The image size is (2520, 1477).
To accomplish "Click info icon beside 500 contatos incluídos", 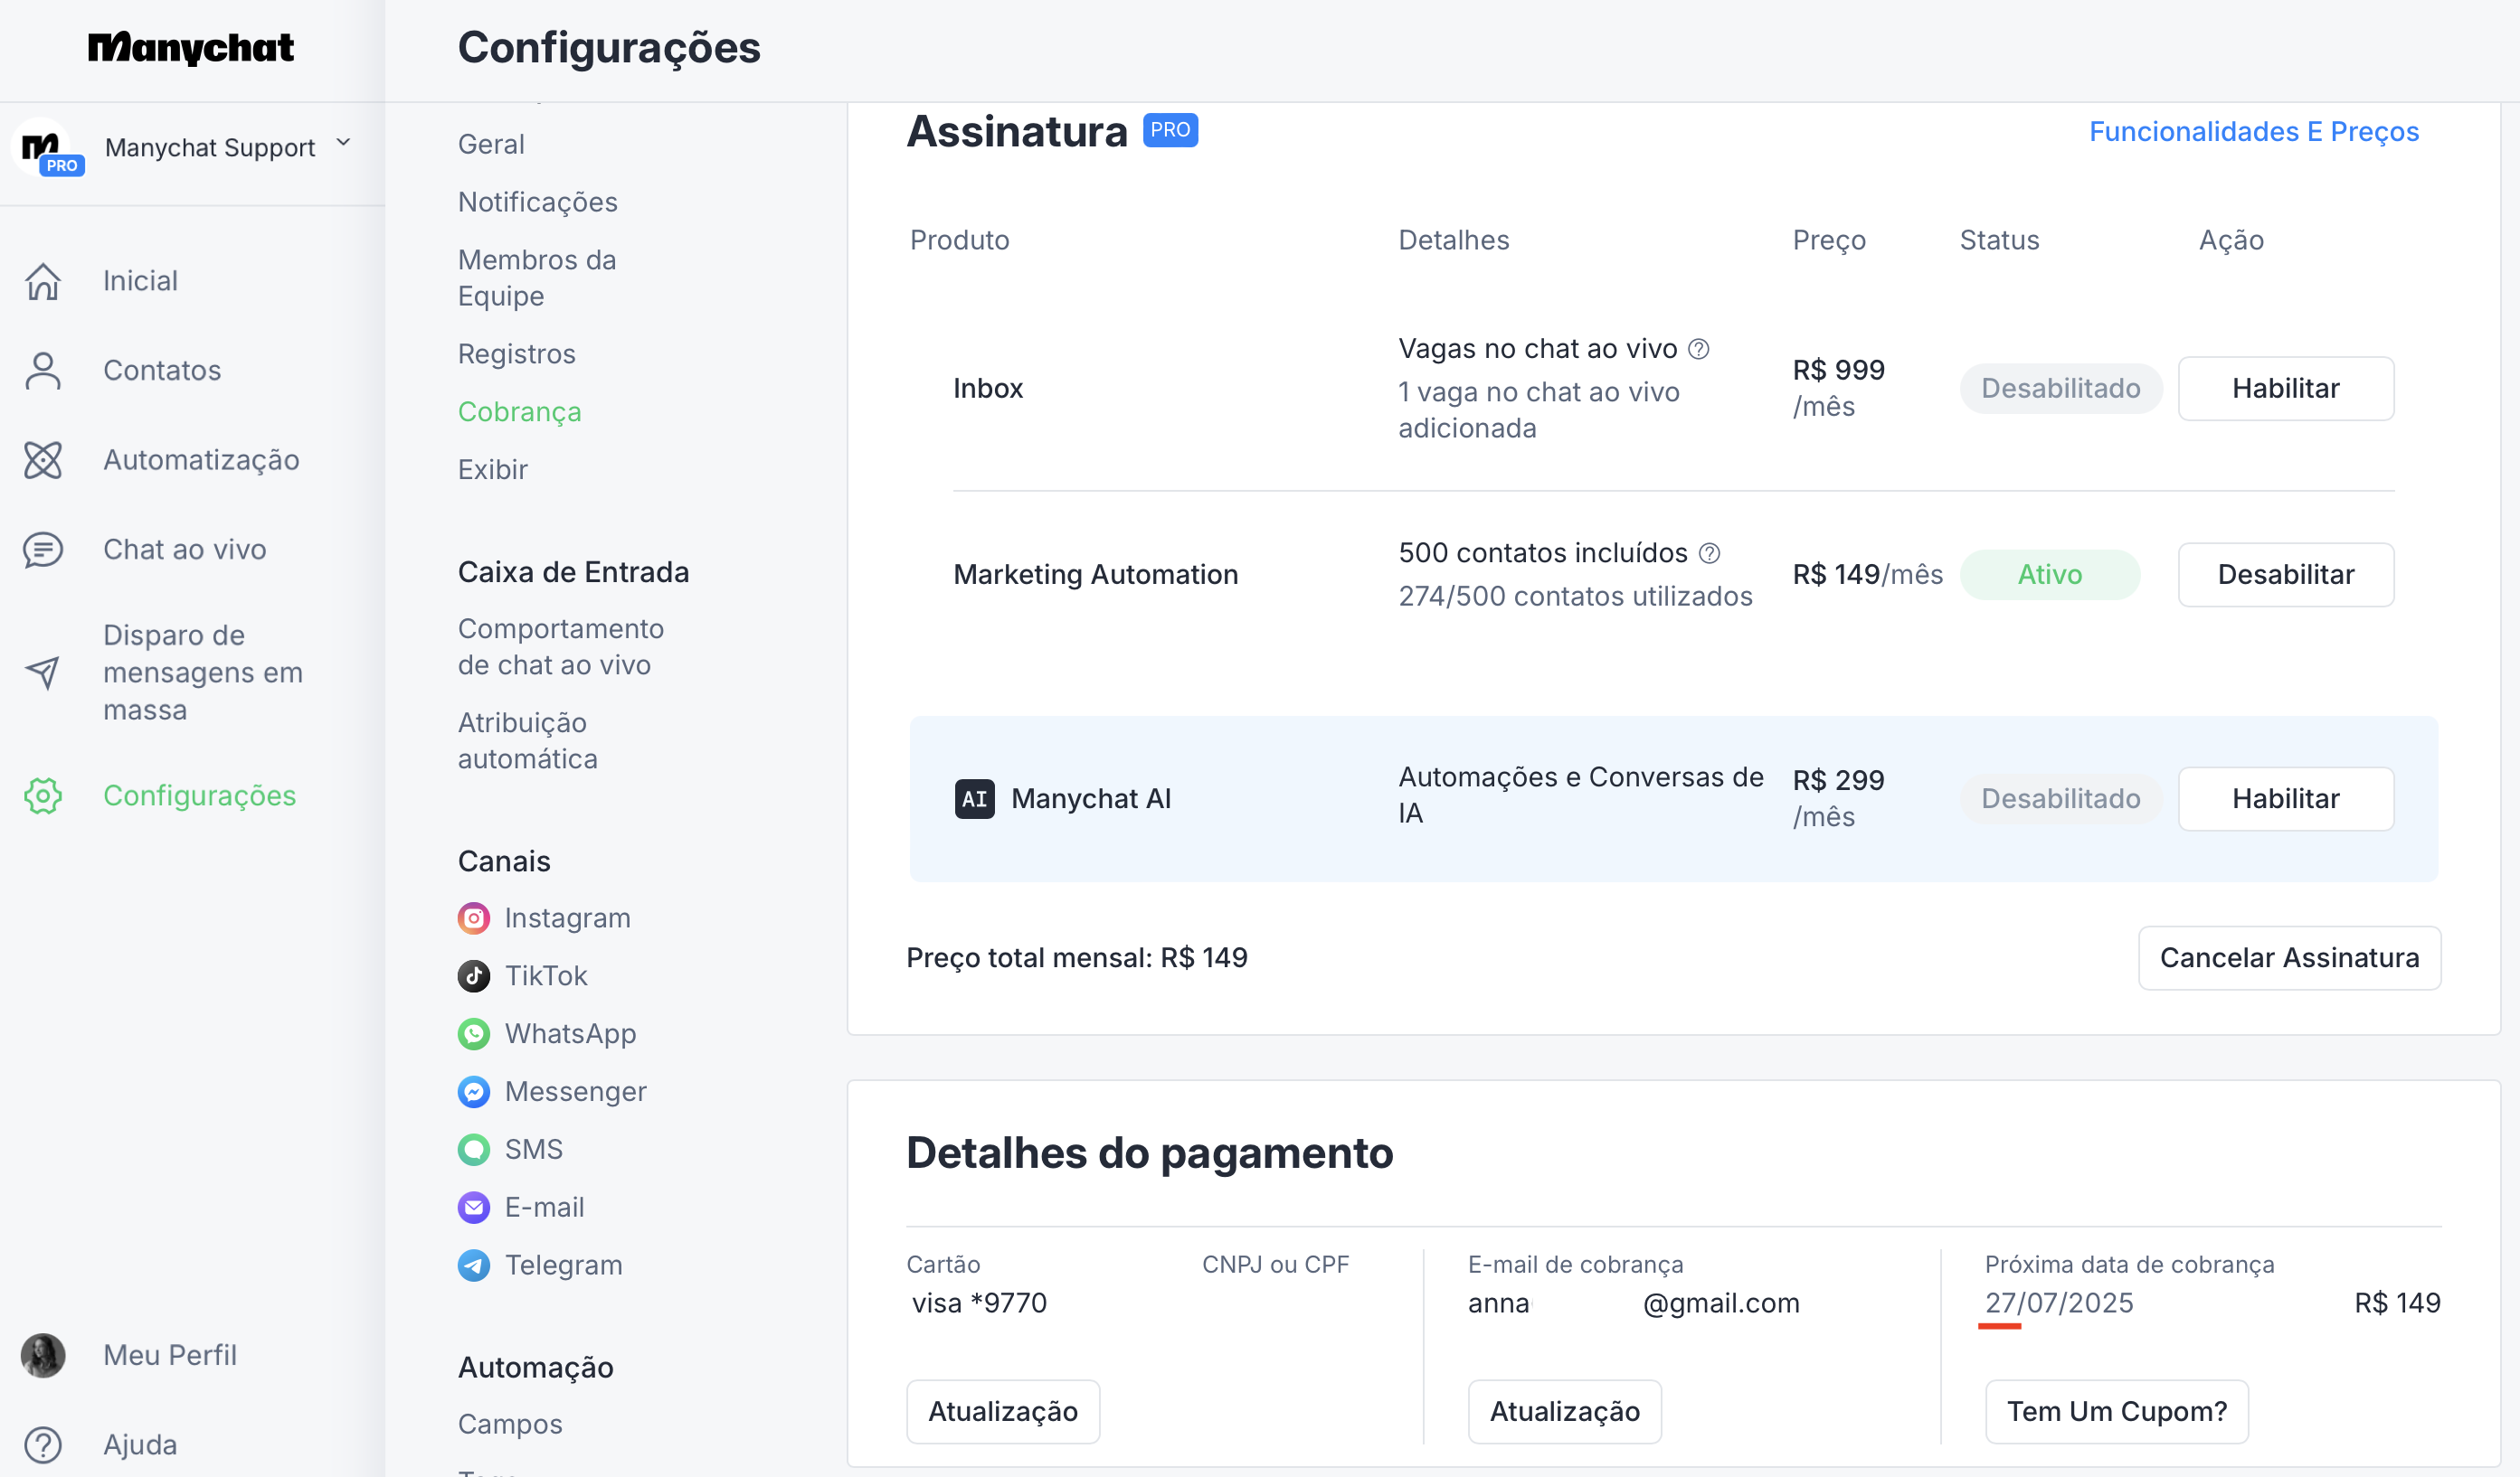I will click(x=1710, y=552).
